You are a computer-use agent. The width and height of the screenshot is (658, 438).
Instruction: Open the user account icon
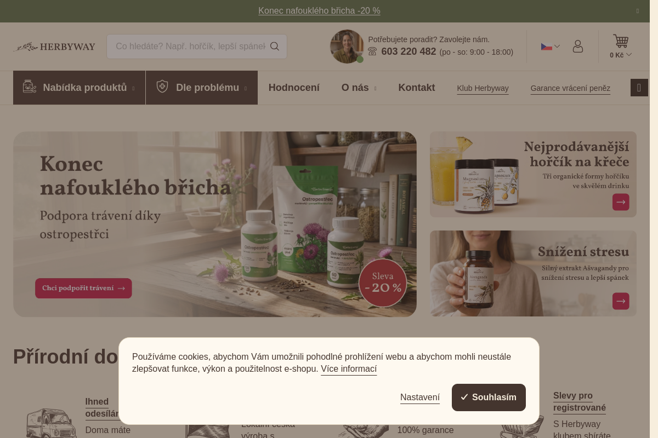coord(577,47)
